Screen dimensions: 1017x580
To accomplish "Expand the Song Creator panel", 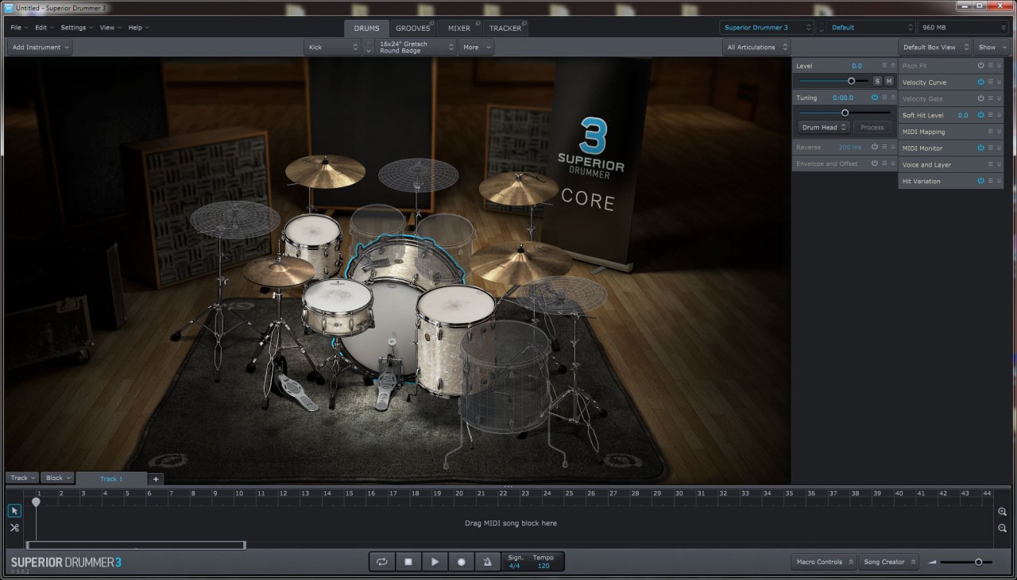I will pos(889,562).
